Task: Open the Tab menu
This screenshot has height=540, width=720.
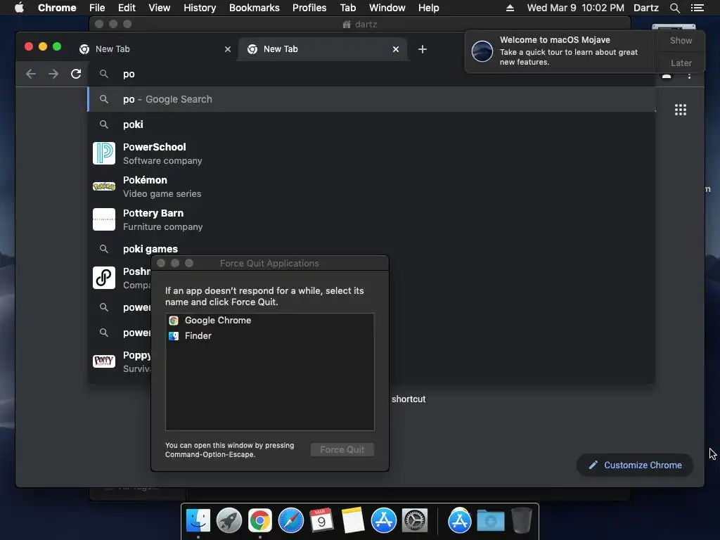Action: [347, 8]
